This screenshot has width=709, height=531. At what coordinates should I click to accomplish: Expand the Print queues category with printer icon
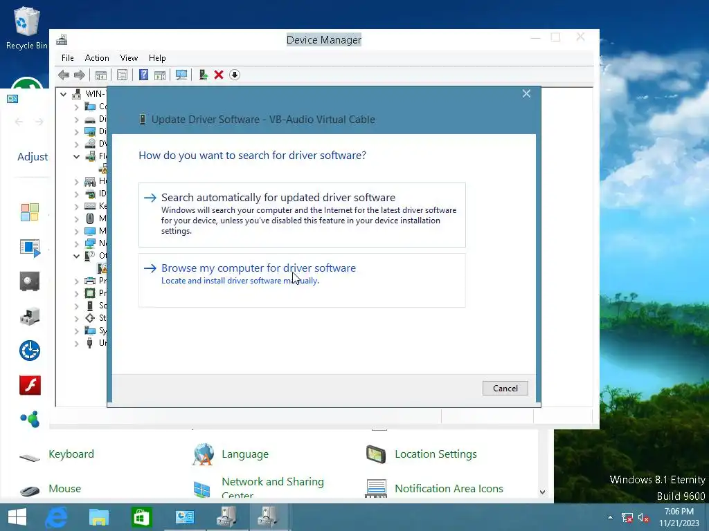76,281
